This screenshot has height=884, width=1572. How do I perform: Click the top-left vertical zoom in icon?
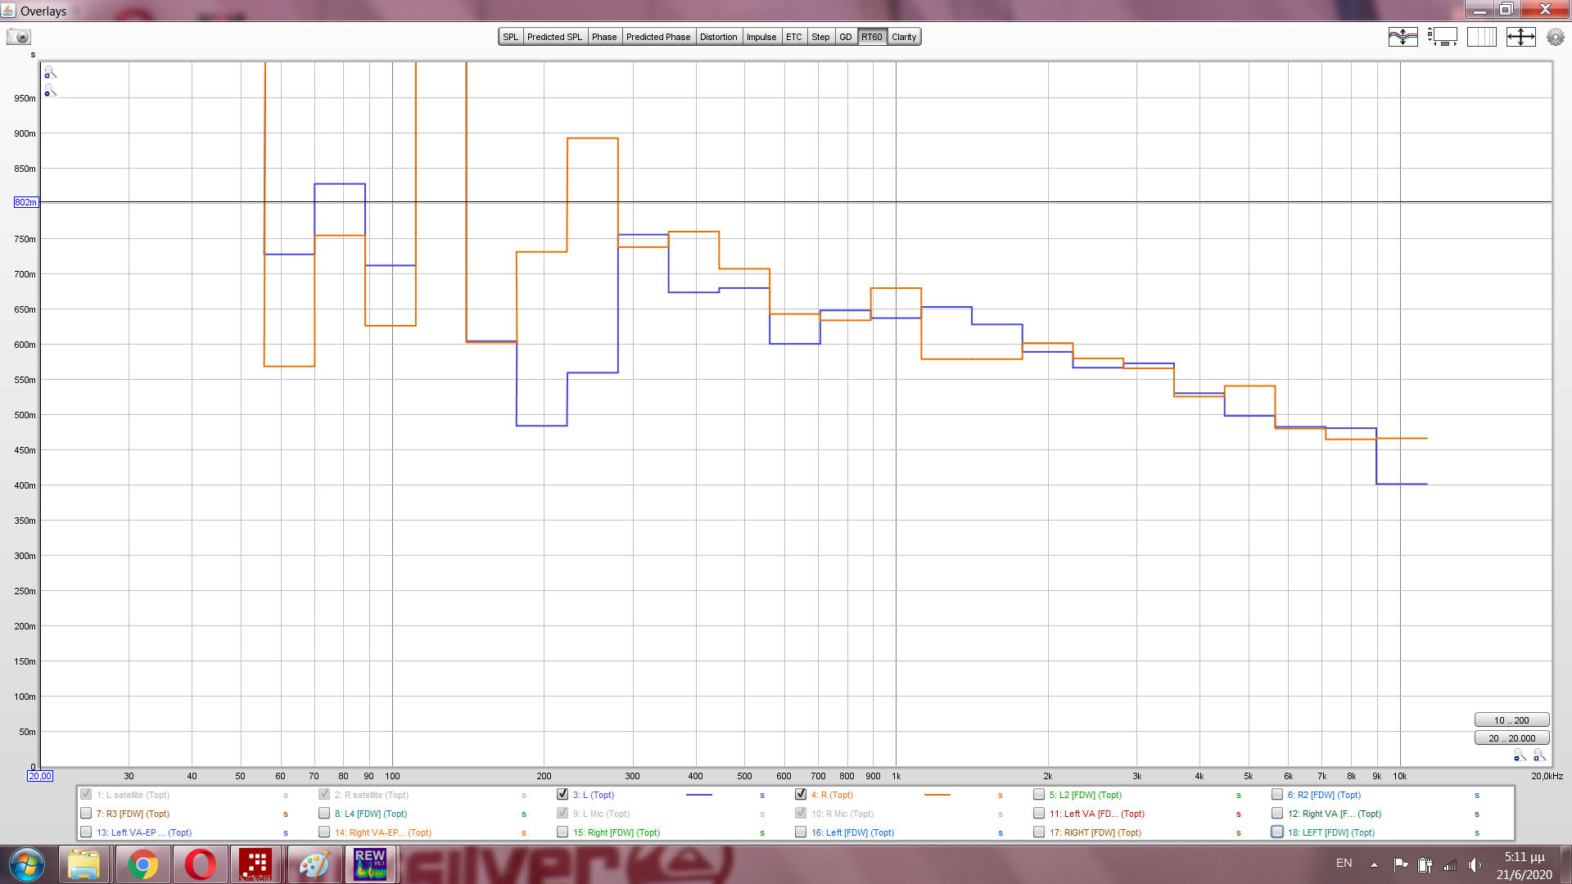tap(50, 73)
